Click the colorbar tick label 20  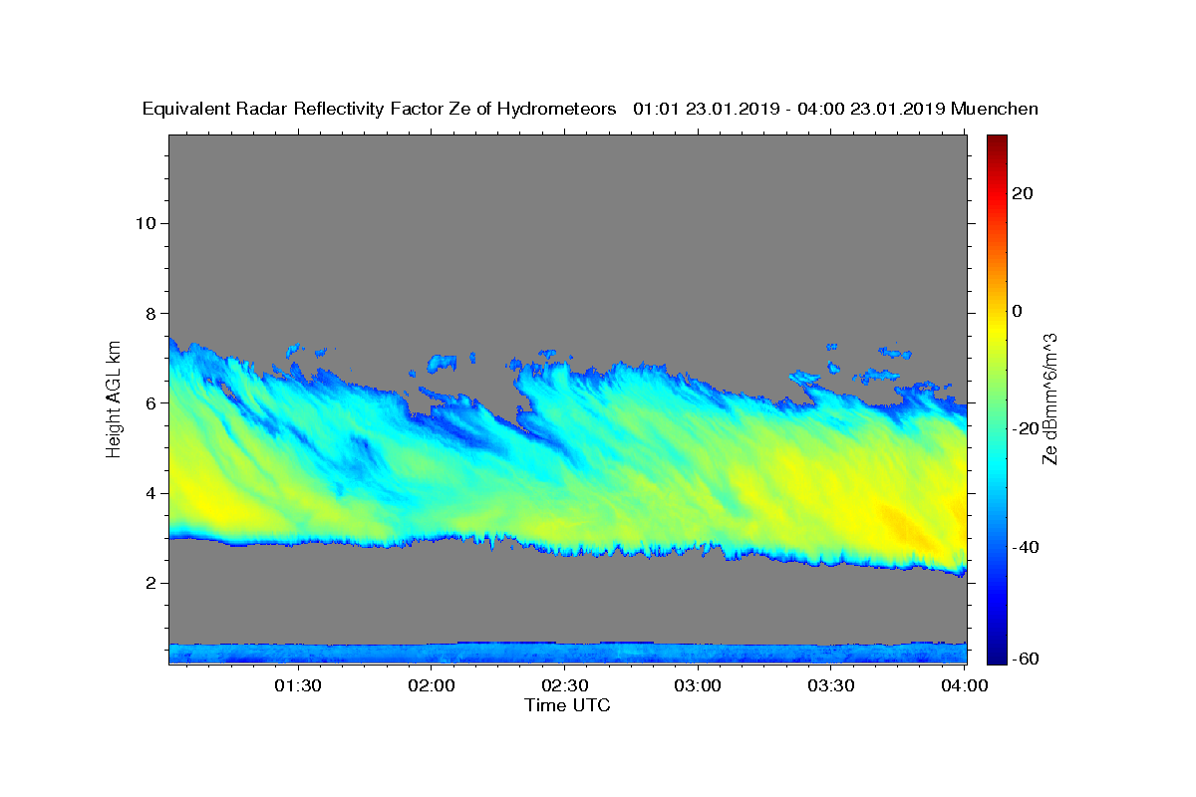(1023, 193)
